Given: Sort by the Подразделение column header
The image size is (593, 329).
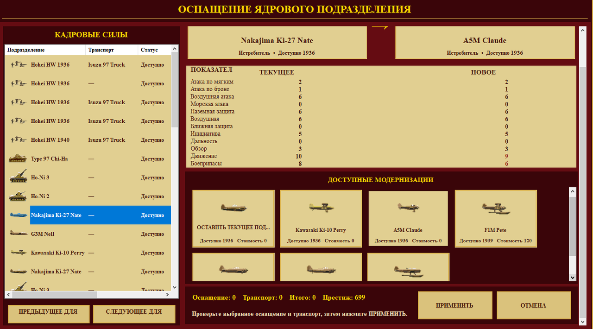Looking at the screenshot, I should click(x=45, y=50).
